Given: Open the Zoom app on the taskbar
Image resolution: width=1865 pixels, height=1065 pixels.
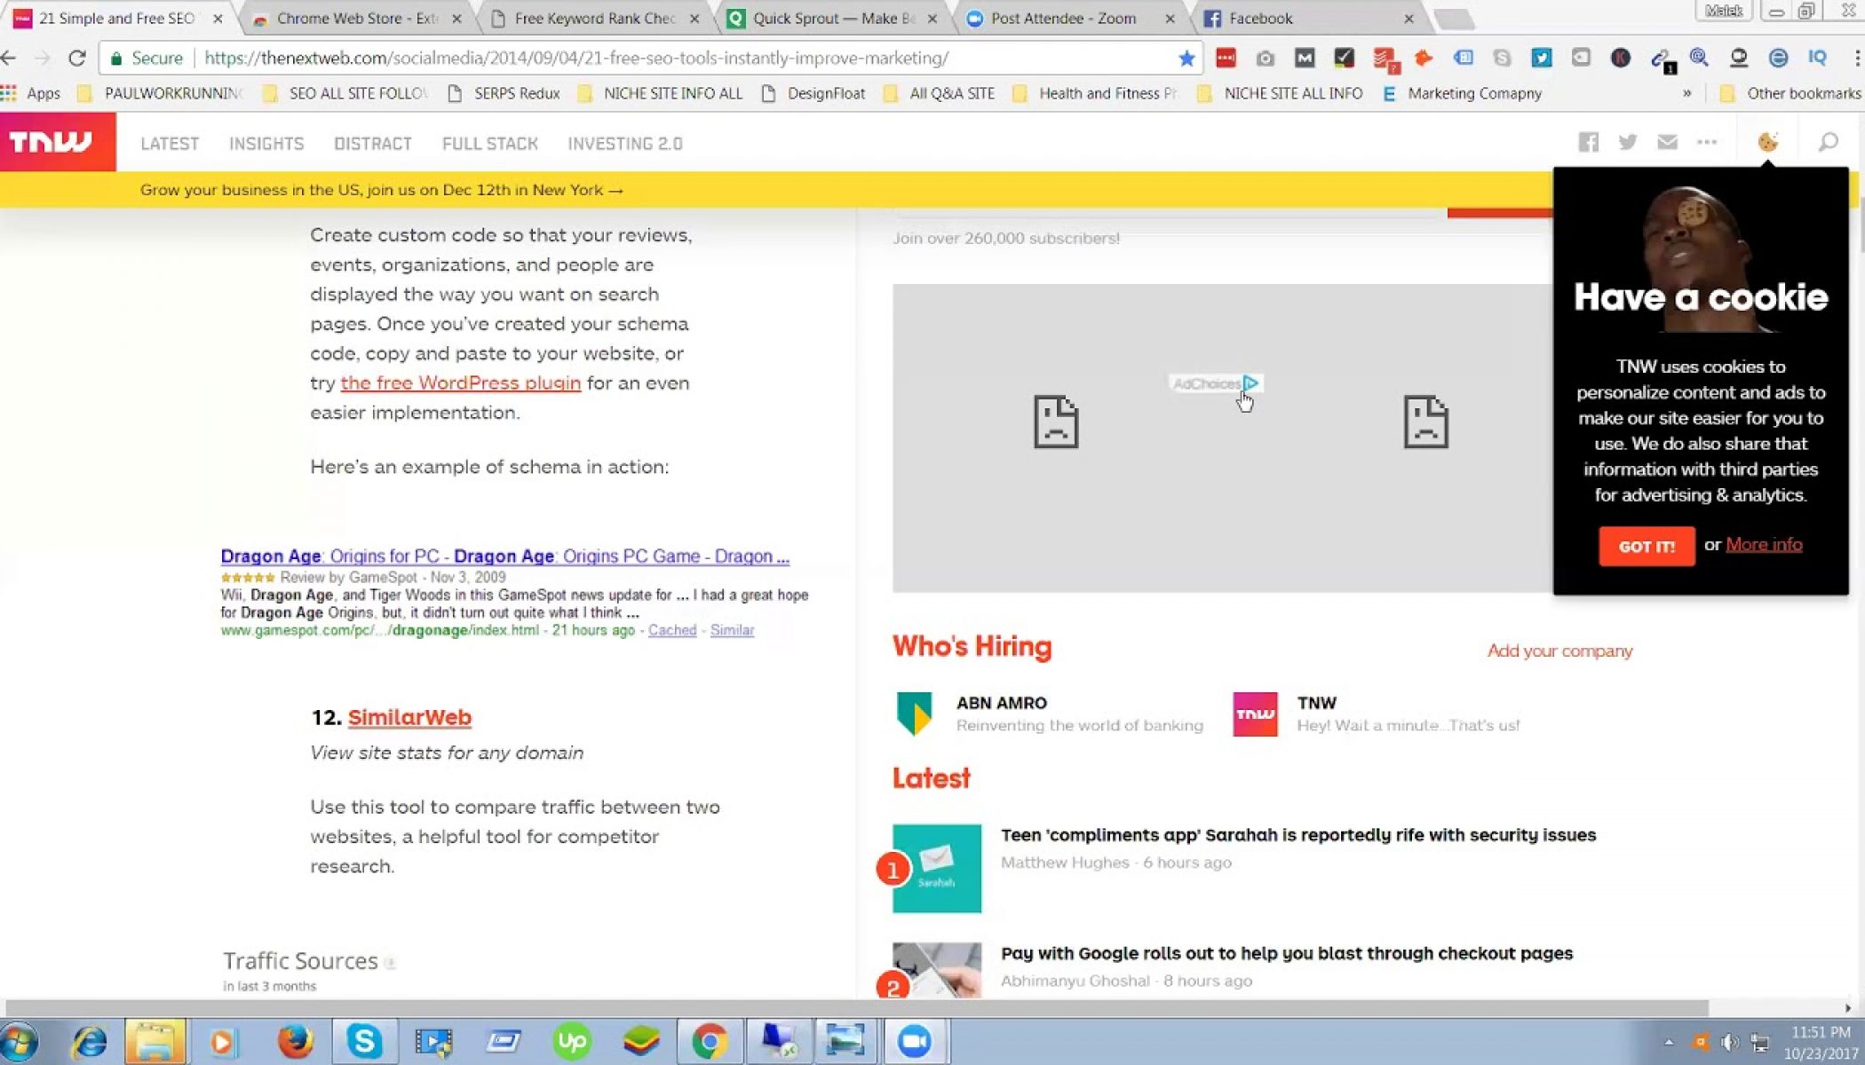Looking at the screenshot, I should point(914,1041).
